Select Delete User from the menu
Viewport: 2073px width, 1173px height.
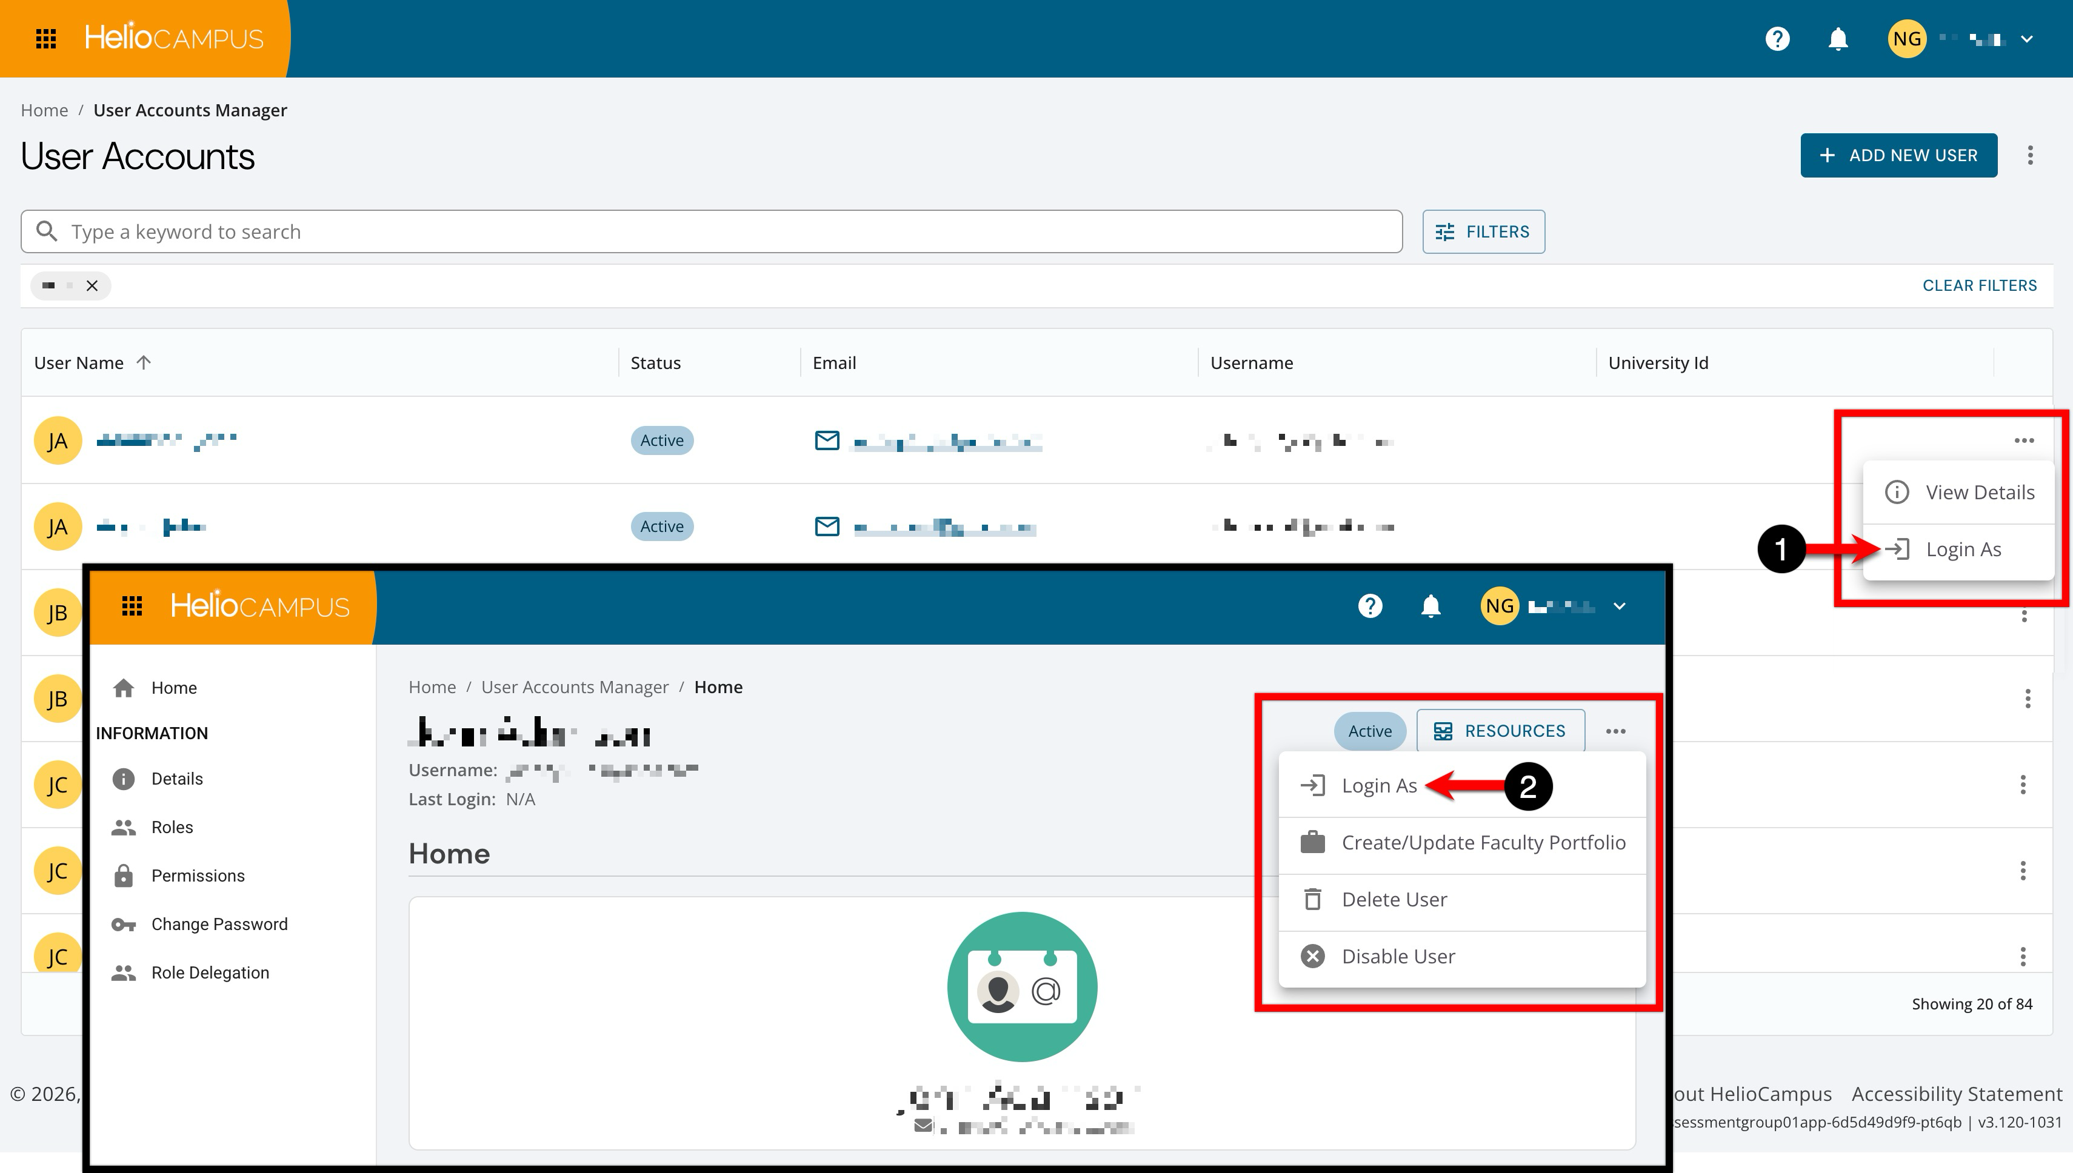(1461, 900)
